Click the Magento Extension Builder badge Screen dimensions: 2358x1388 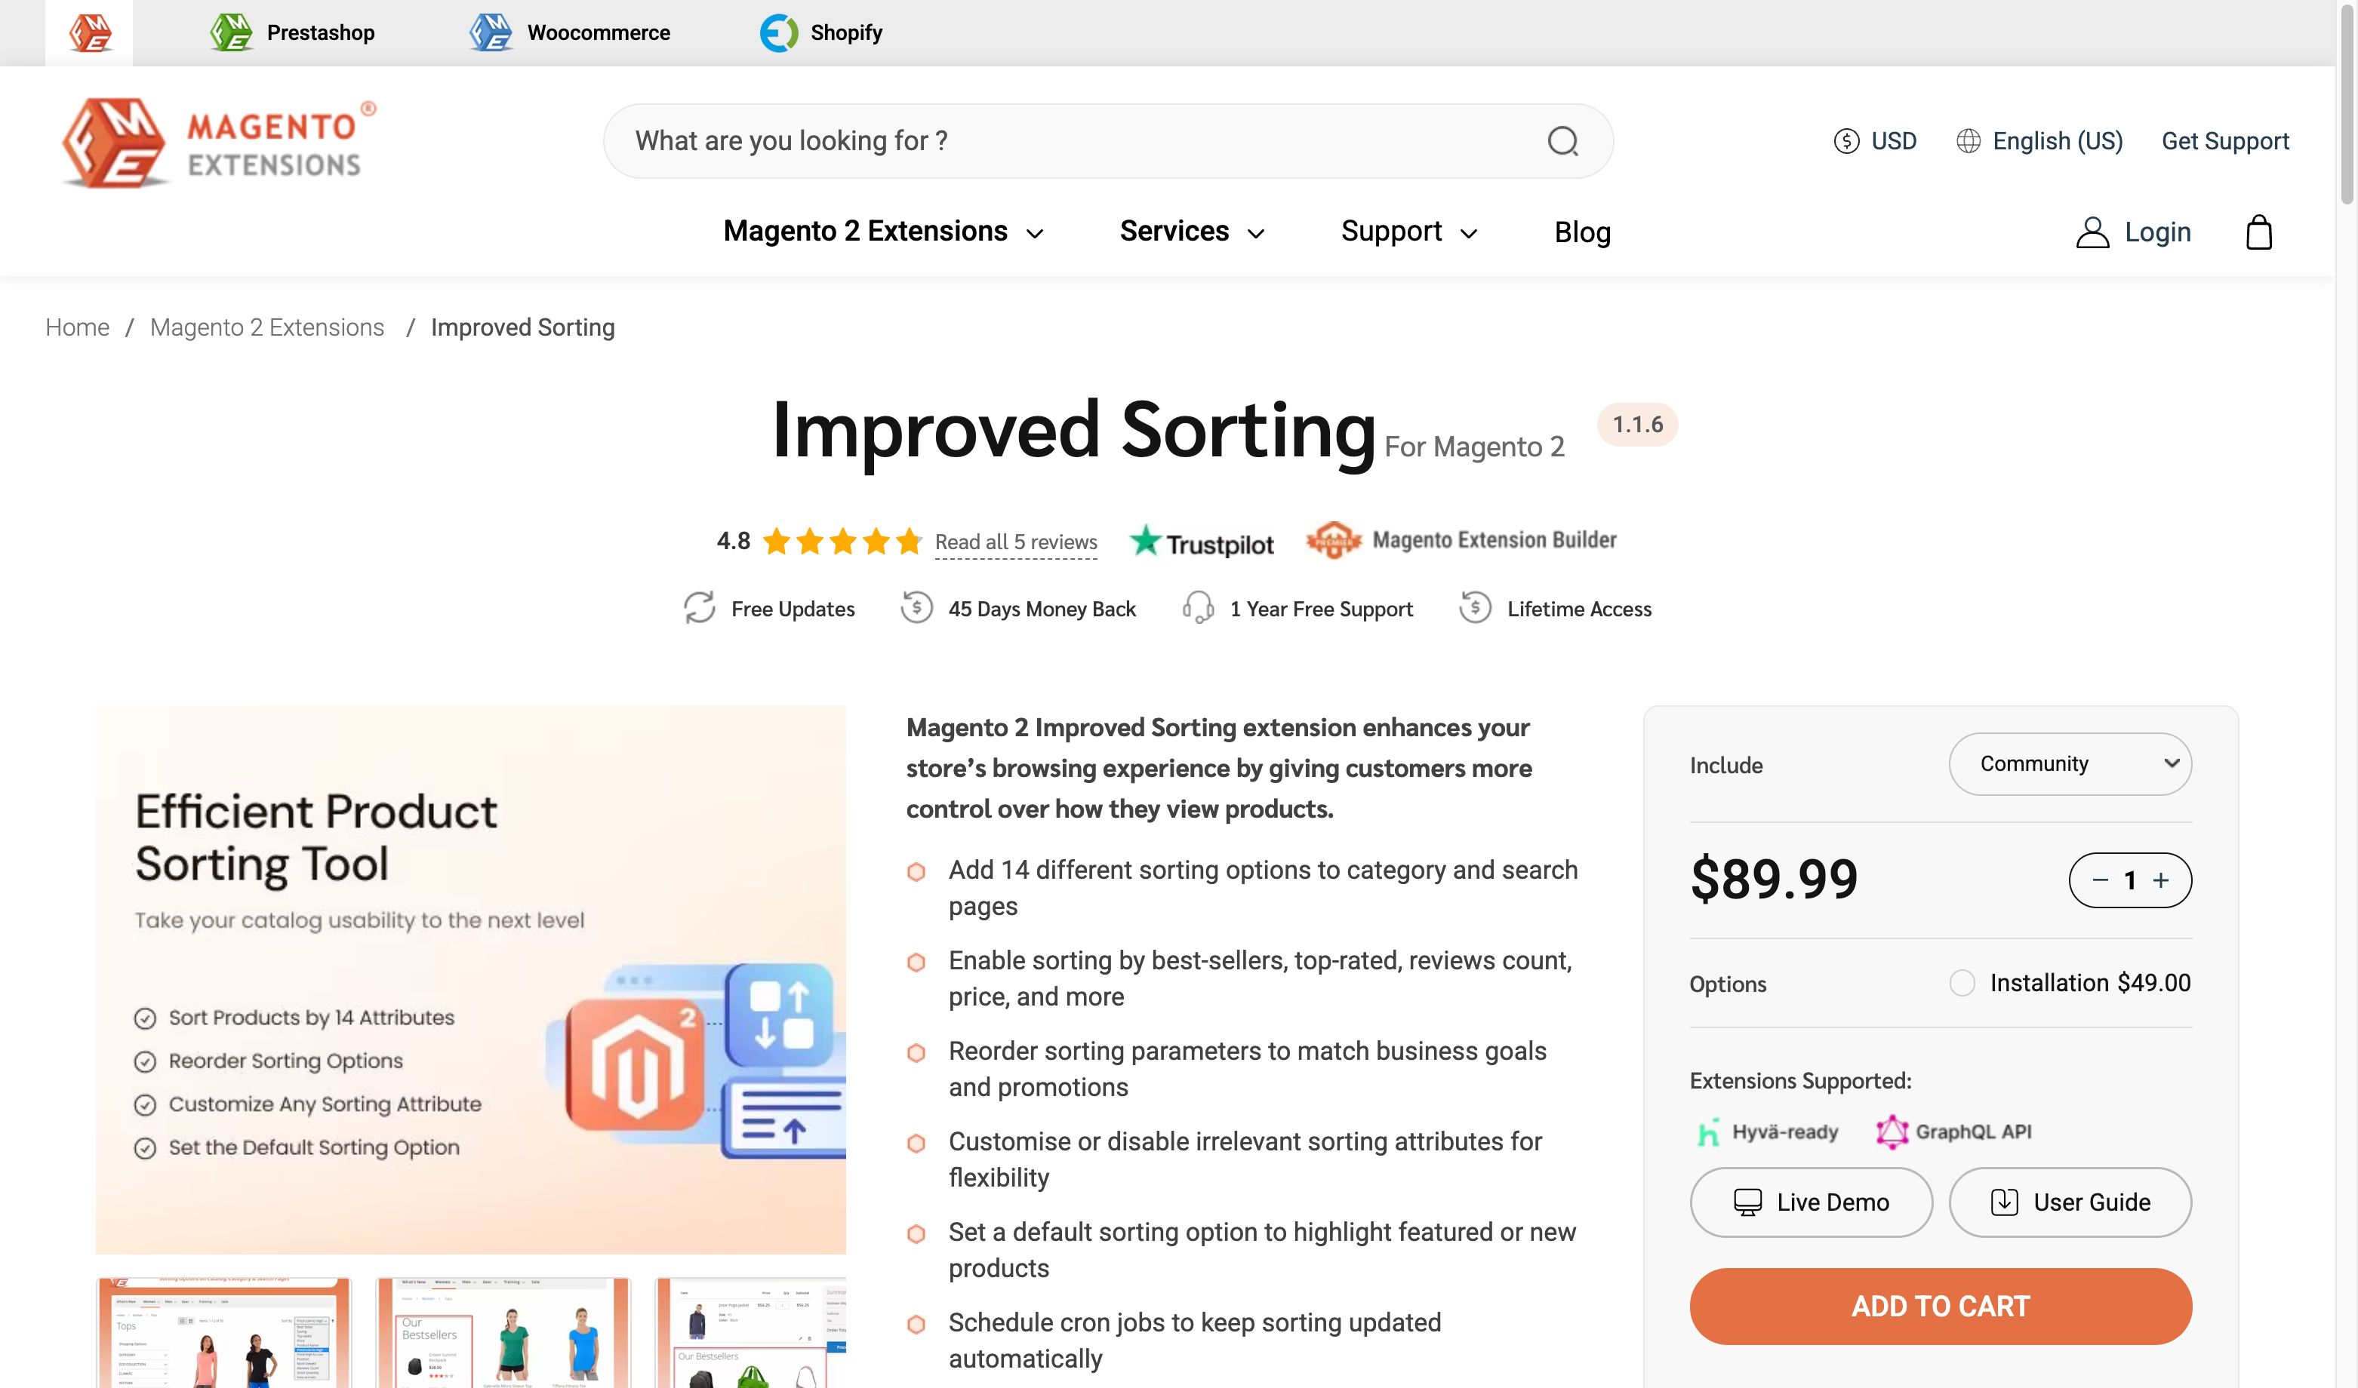coord(1460,539)
